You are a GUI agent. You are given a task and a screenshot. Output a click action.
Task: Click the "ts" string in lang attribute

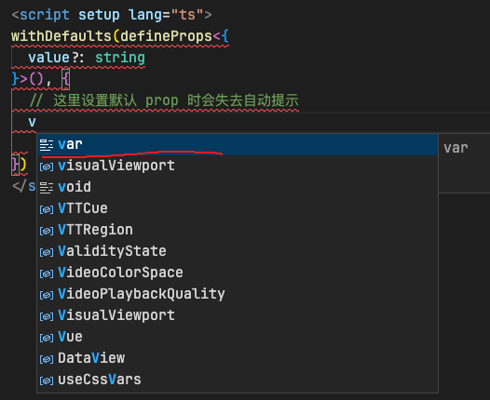pyautogui.click(x=187, y=15)
